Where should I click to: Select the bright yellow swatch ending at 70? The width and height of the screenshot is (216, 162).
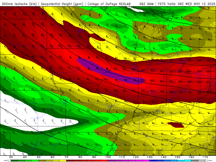pos(63,160)
